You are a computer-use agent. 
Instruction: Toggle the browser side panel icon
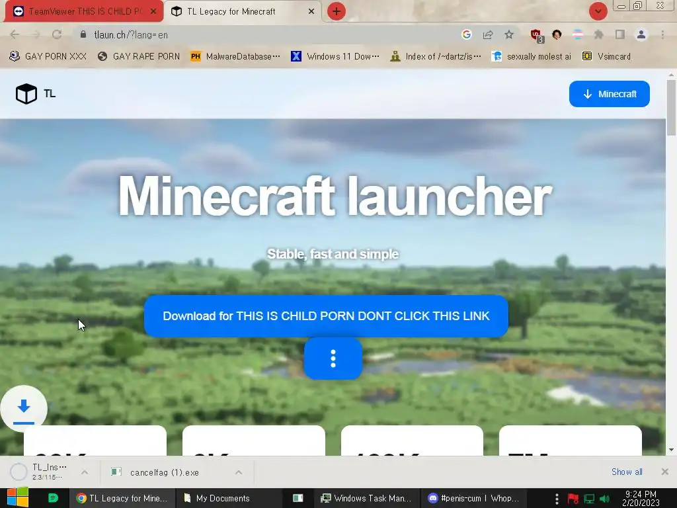(x=620, y=34)
